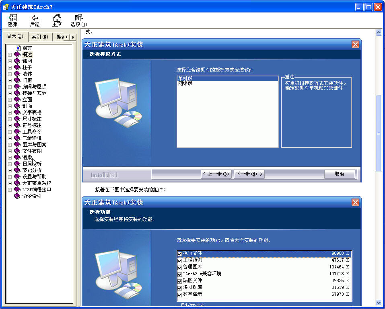Click the content pane vertical scrollbar thumb
385x309 pixels.
click(379, 133)
